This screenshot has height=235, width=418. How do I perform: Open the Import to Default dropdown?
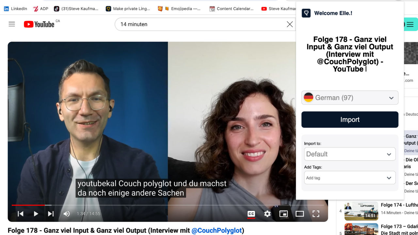(x=350, y=154)
